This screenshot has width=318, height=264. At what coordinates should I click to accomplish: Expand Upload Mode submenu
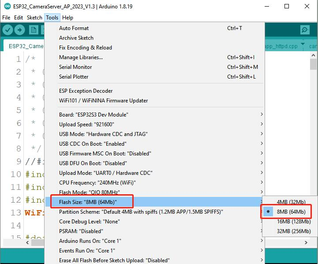155,173
